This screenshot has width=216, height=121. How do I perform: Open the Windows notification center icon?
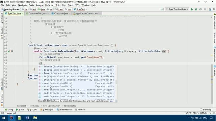point(211,118)
